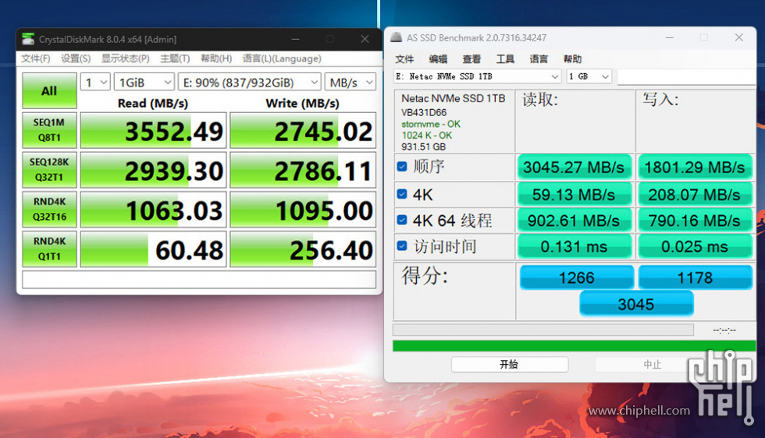Click SEQ1M write result 2745.02
765x438 pixels.
(x=303, y=130)
